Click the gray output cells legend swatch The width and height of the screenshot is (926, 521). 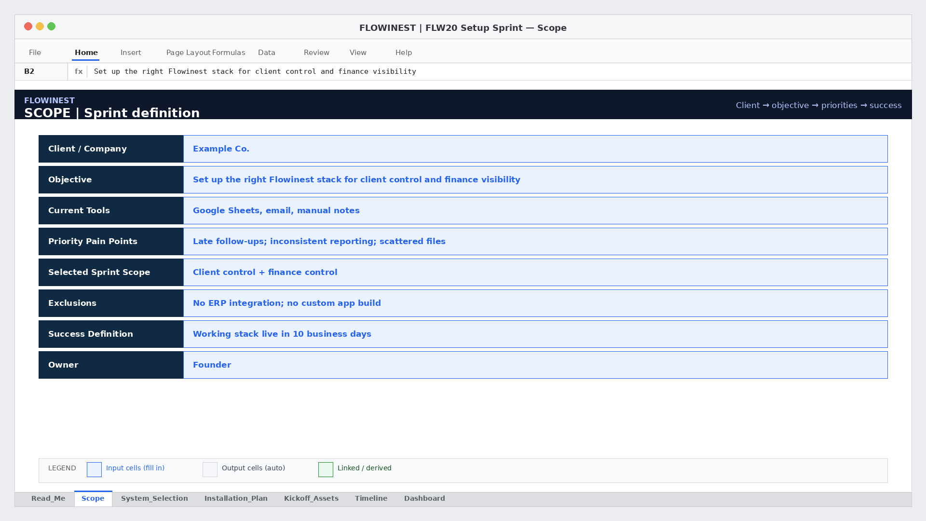210,469
